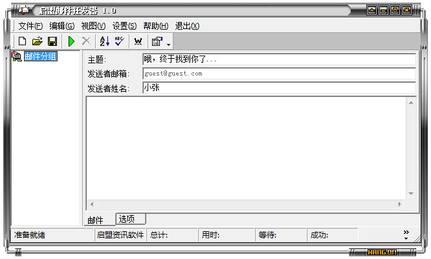Expand the dropdown arrow beside properties icon
431x259 pixels.
(168, 45)
